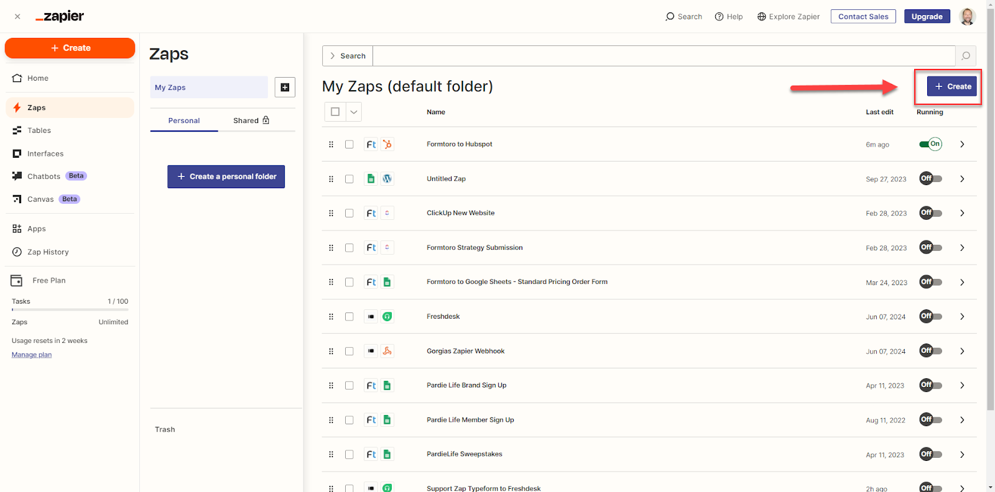The width and height of the screenshot is (995, 492).
Task: Expand Untitled Zap details chevron
Action: point(962,179)
